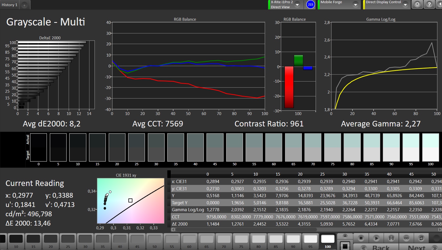Viewport: 442px width, 250px height.
Task: Select the 10 grayscale level button
Action: (16, 241)
